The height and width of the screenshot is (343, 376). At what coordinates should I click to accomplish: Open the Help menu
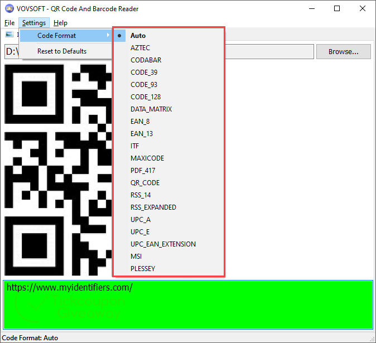tap(60, 23)
